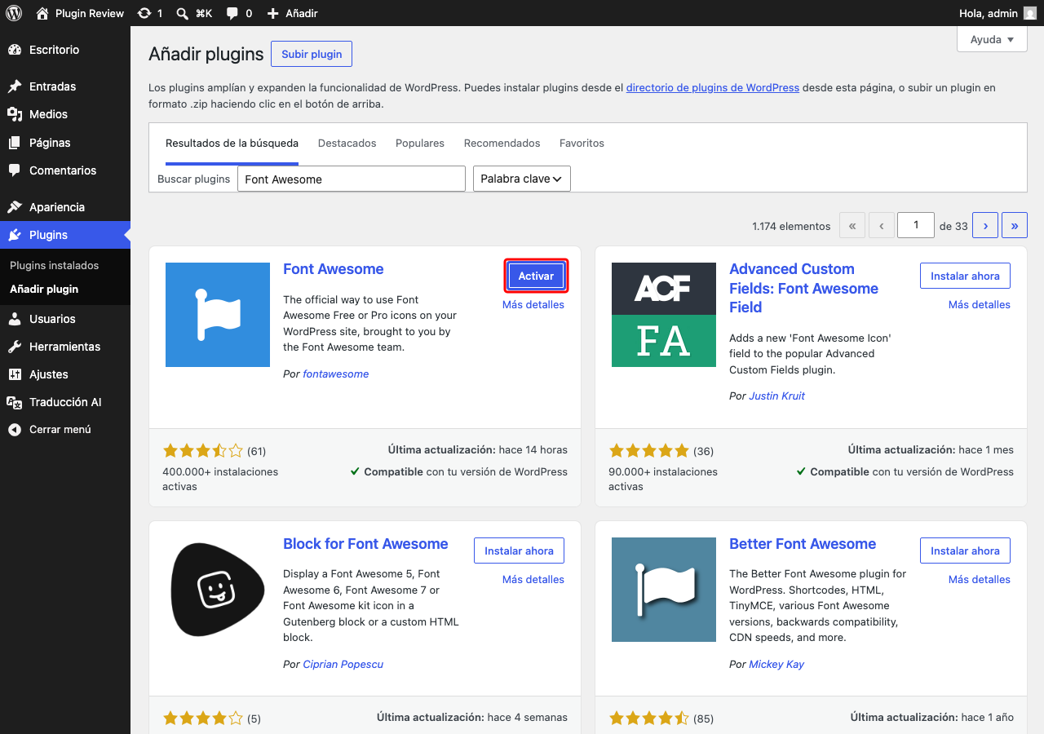
Task: Collapse sidebar with Cerrar menú arrow icon
Action: click(x=15, y=430)
